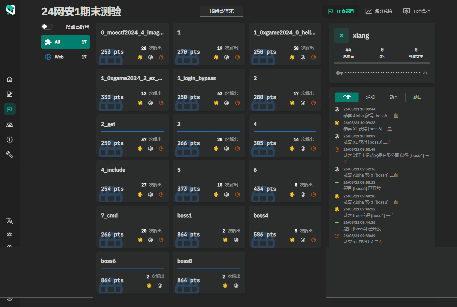Click the 总排名 value 44
457x307 pixels.
coord(348,50)
